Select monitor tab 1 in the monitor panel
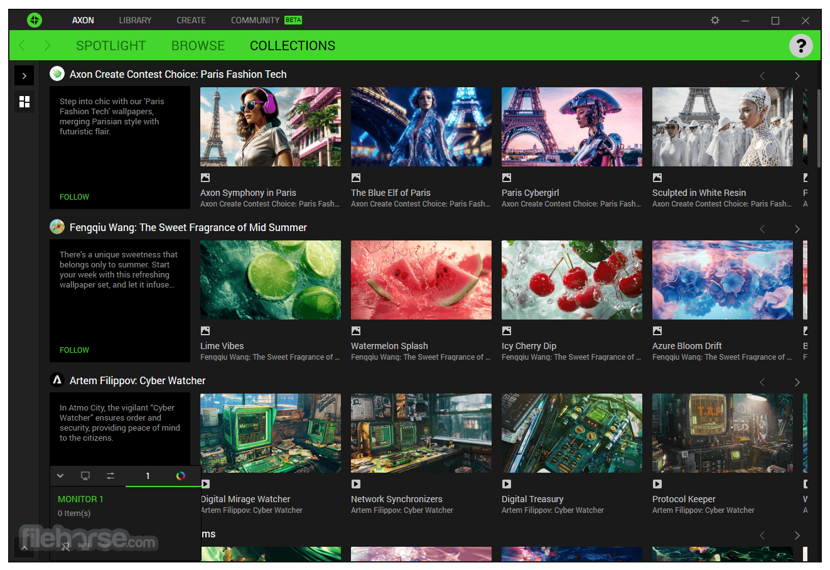 click(148, 476)
